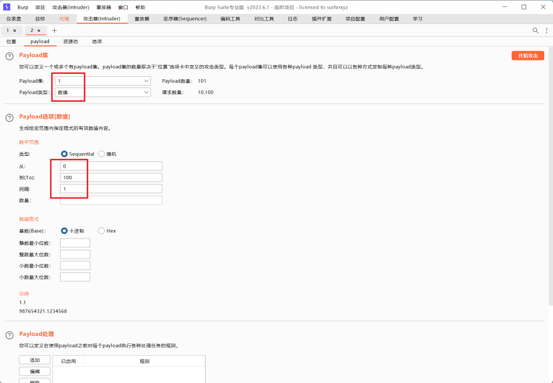
Task: Switch to 日志 tab
Action: click(293, 19)
